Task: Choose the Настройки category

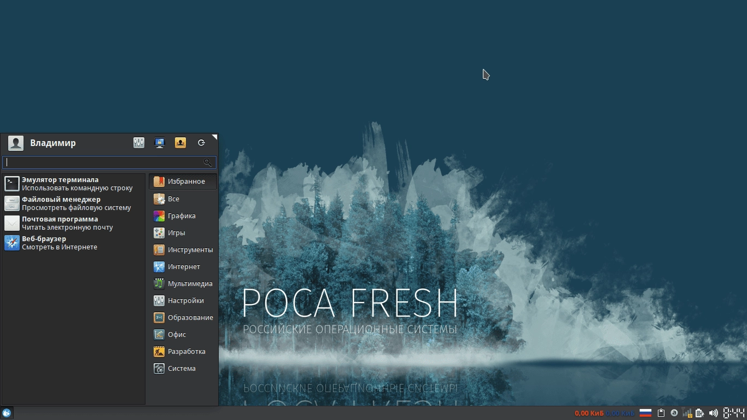Action: tap(183, 300)
